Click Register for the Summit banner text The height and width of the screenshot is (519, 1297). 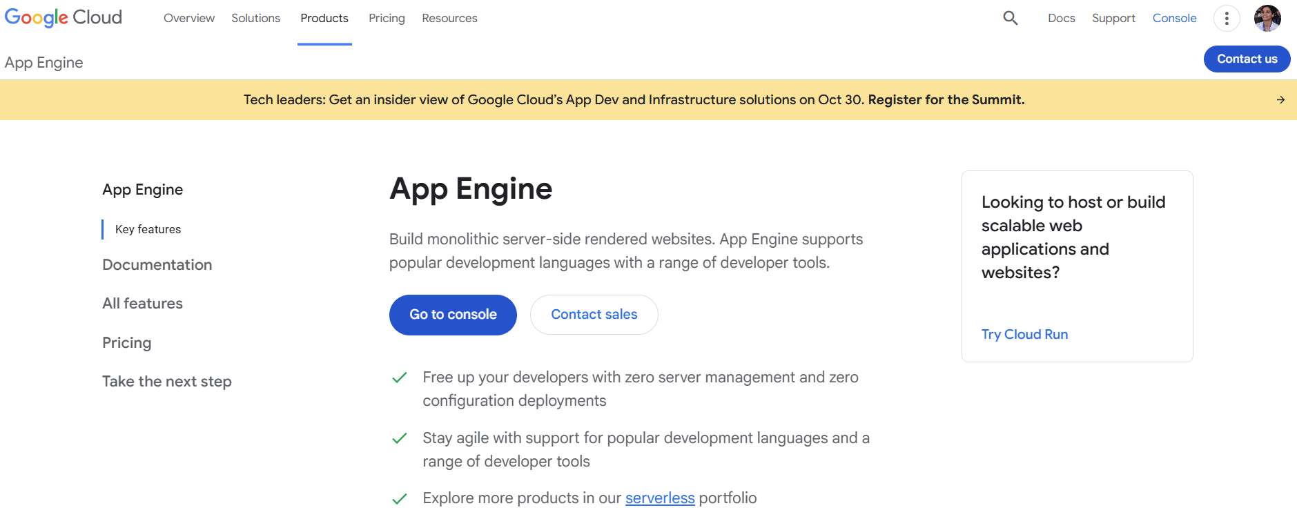click(946, 99)
